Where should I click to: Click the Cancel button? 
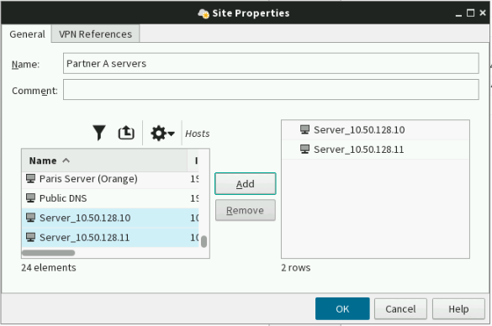coord(400,308)
